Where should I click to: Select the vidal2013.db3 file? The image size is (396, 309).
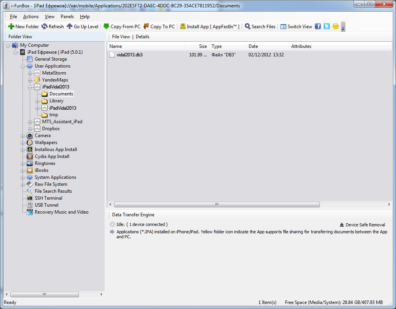129,55
